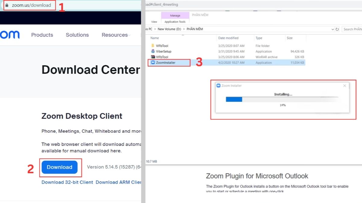This screenshot has width=362, height=203.
Task: Click the 326 KB size value
Action: 299,57
